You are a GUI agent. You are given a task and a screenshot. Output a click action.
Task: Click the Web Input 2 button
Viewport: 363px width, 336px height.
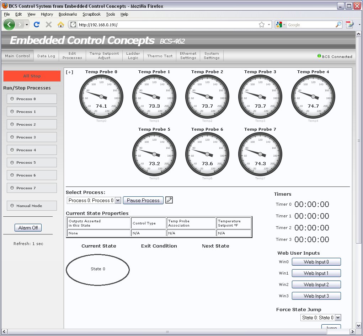pos(316,284)
